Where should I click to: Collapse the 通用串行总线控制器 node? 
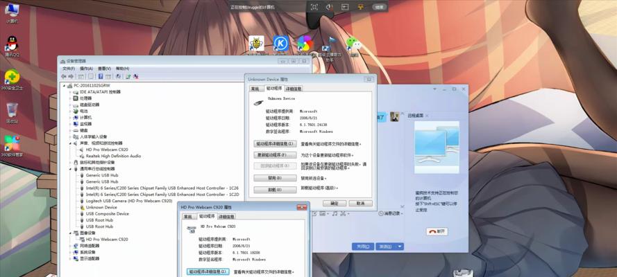[x=70, y=169]
